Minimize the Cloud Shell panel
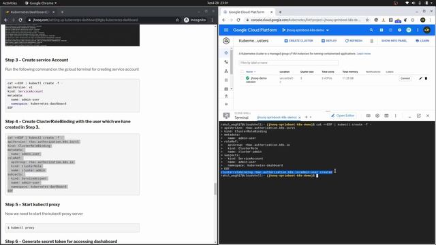436x245 pixels. pyautogui.click(x=409, y=116)
